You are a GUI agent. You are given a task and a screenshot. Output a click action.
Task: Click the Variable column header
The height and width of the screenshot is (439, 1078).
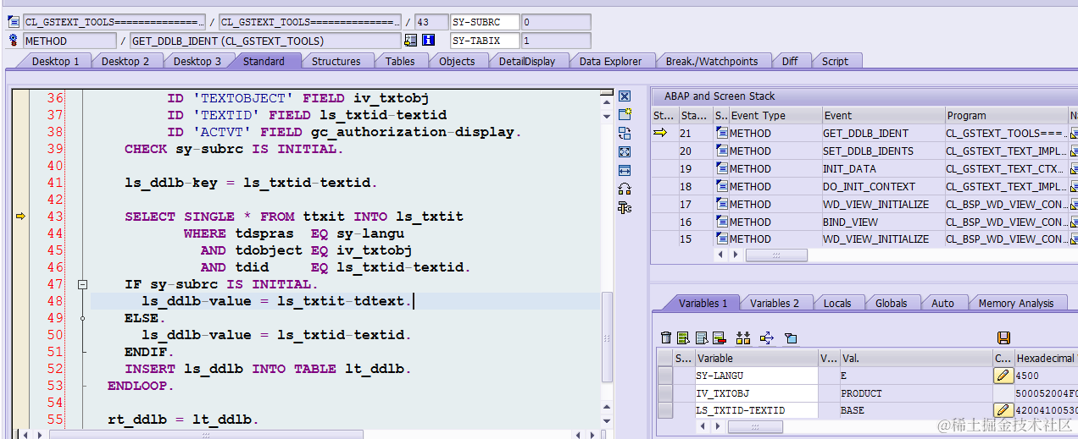[756, 358]
